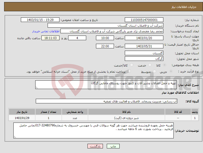This screenshot has width=203, height=153.
Task: Click the کد کالا column header
Action: 178,112
